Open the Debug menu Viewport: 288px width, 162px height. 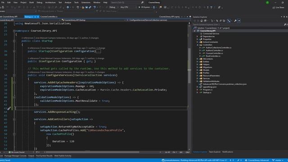tap(39, 3)
